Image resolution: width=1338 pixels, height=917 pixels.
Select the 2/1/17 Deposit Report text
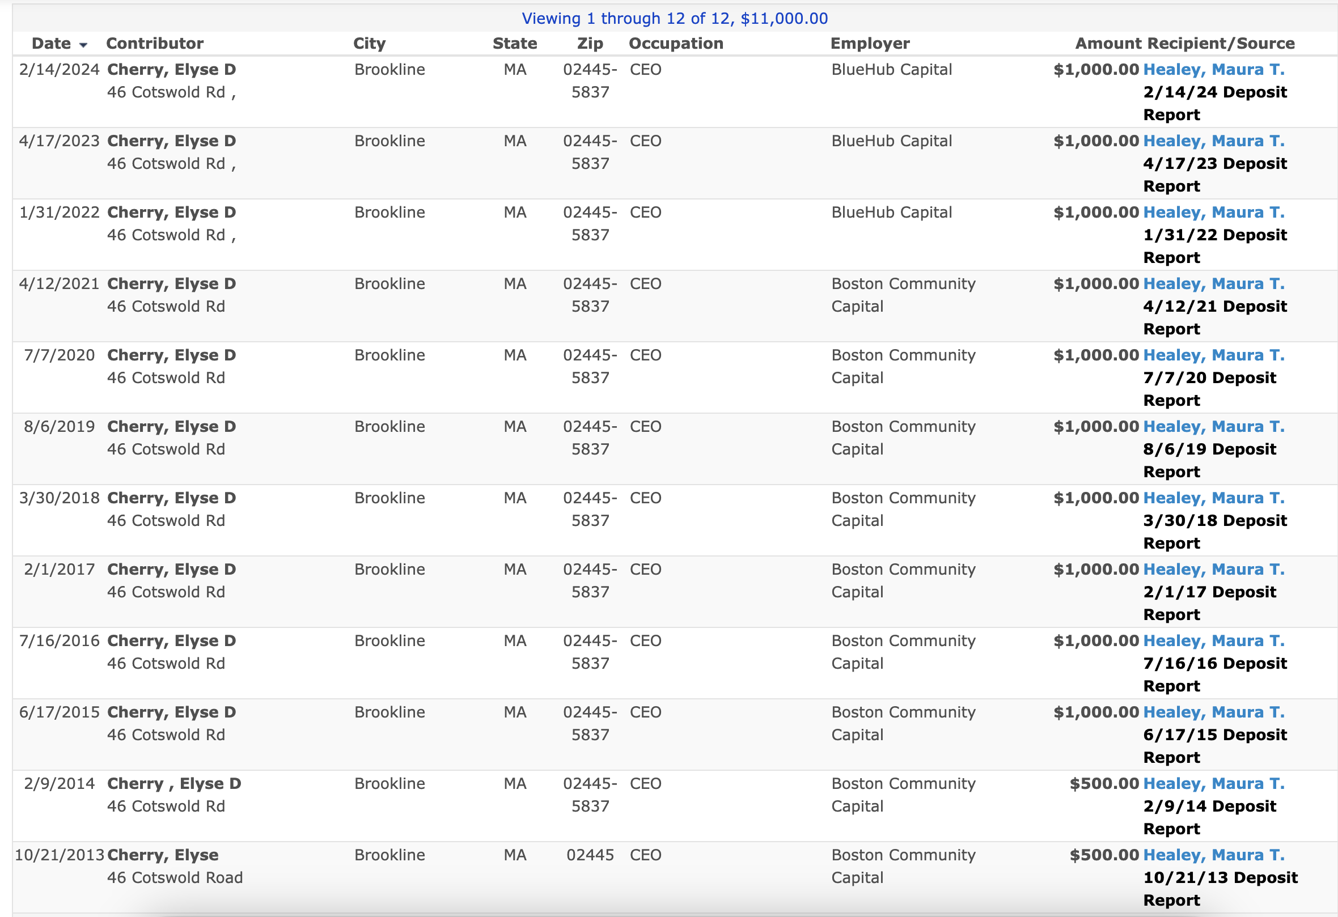1210,603
